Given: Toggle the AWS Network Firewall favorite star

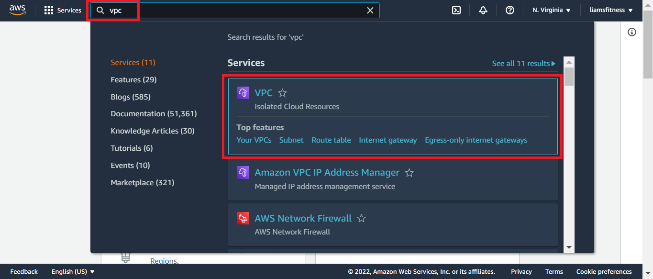Looking at the screenshot, I should [362, 219].
